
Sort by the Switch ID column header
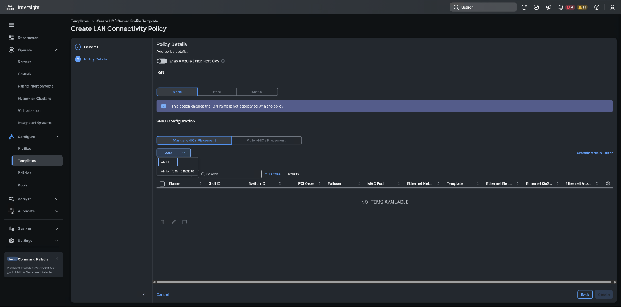click(x=257, y=183)
